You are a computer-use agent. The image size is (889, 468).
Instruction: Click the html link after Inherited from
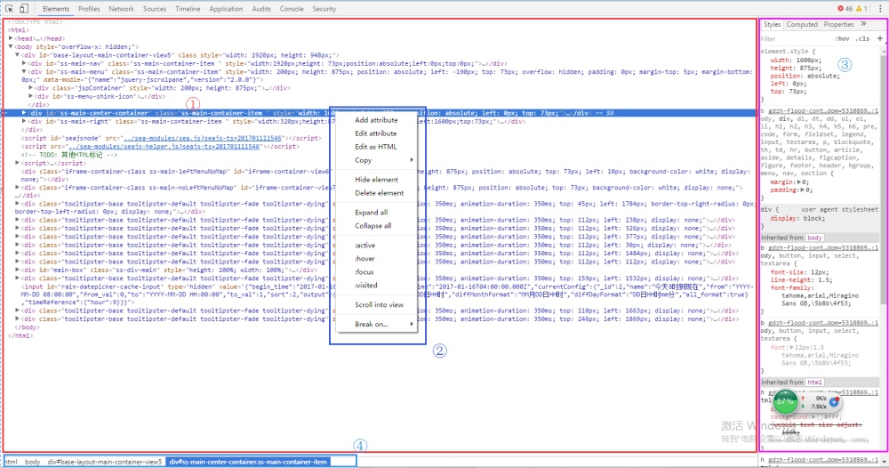[814, 383]
